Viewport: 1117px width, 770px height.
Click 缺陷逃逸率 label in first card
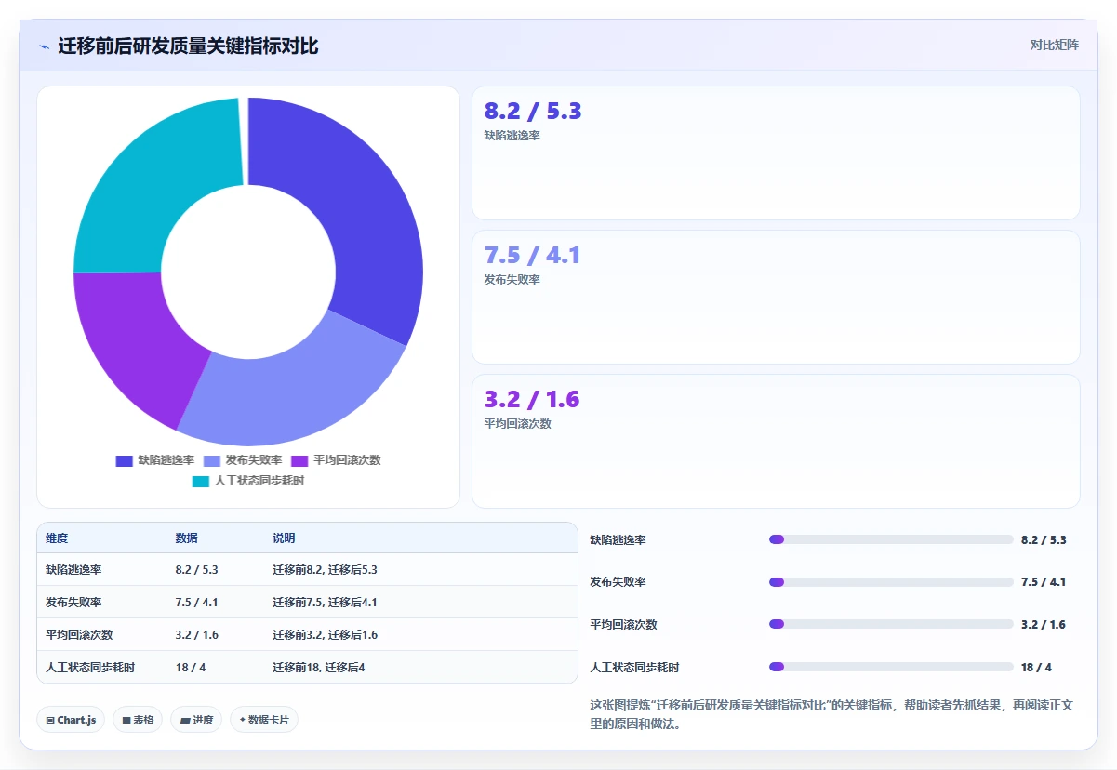click(x=512, y=136)
